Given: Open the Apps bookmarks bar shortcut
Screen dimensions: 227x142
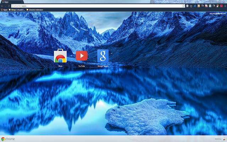Looking at the screenshot, I should pos(4,10).
